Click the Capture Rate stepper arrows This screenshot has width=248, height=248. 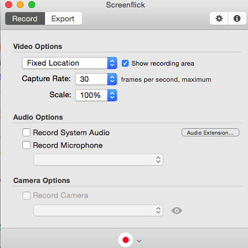pyautogui.click(x=112, y=79)
